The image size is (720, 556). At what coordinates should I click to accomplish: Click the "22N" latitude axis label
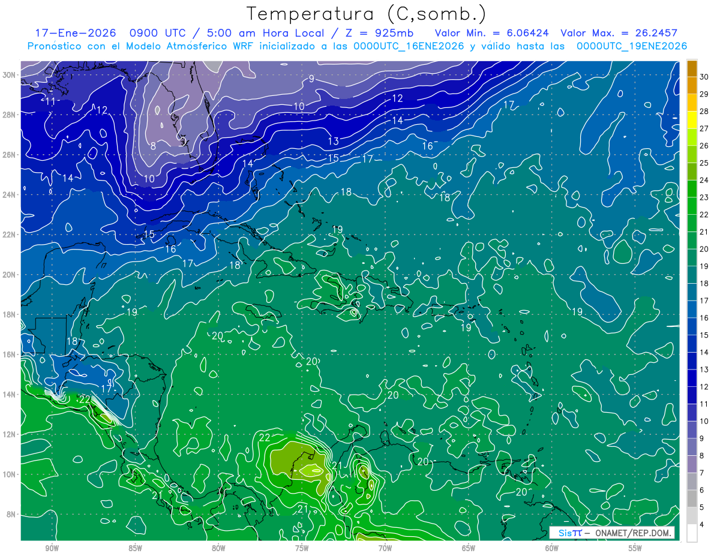pos(10,235)
